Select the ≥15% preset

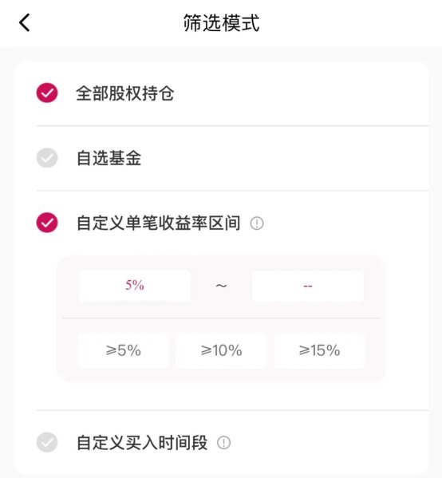[x=319, y=350]
